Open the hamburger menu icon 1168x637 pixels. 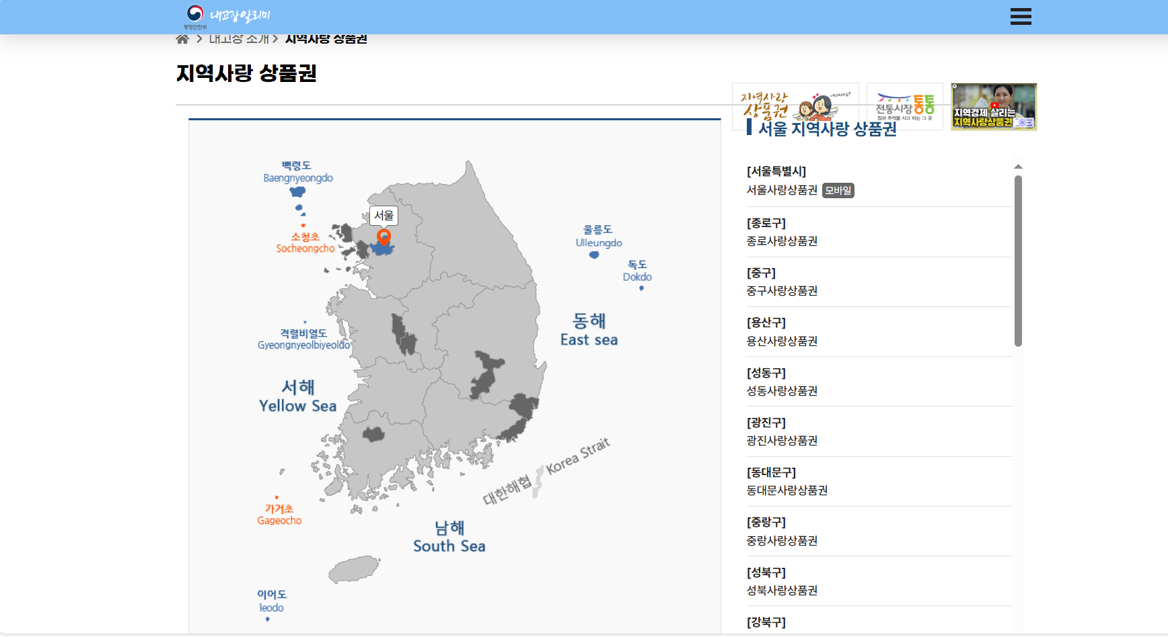coord(1020,17)
